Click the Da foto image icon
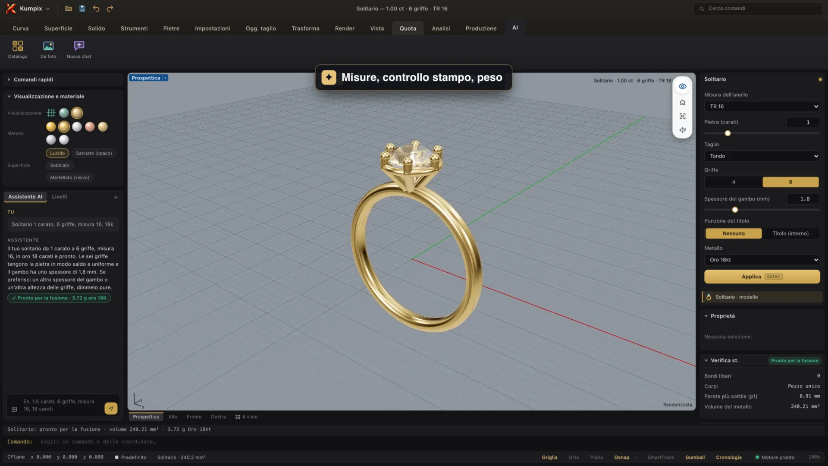 (x=48, y=50)
